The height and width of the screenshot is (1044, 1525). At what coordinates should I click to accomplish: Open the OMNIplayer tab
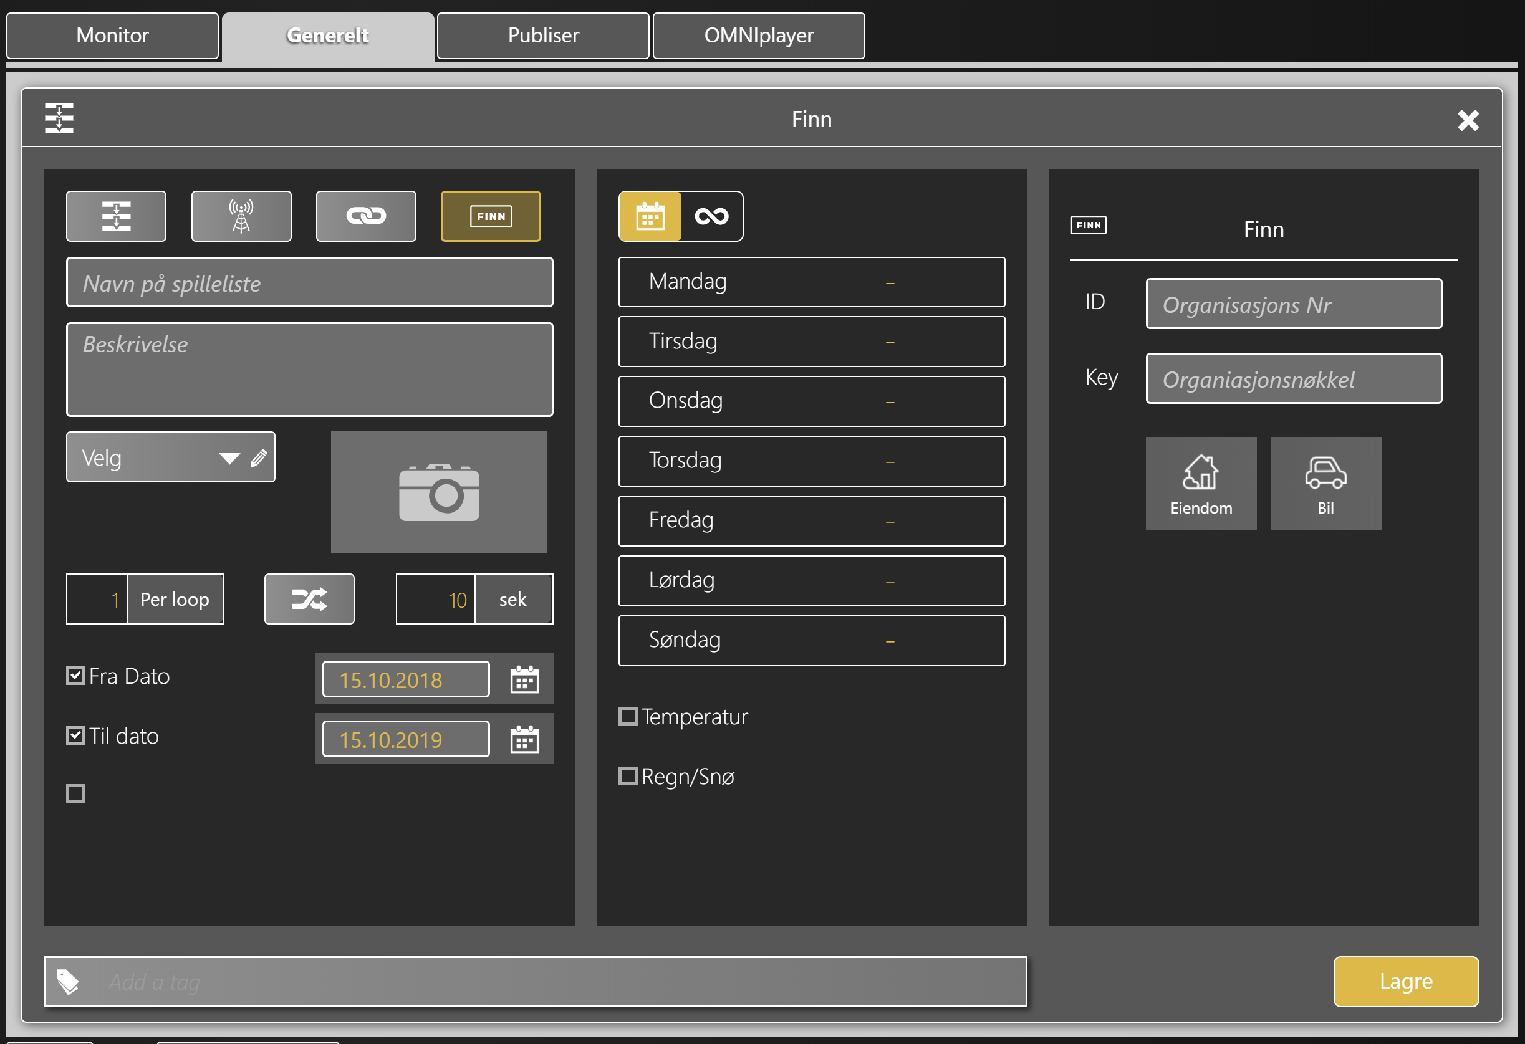tap(759, 36)
